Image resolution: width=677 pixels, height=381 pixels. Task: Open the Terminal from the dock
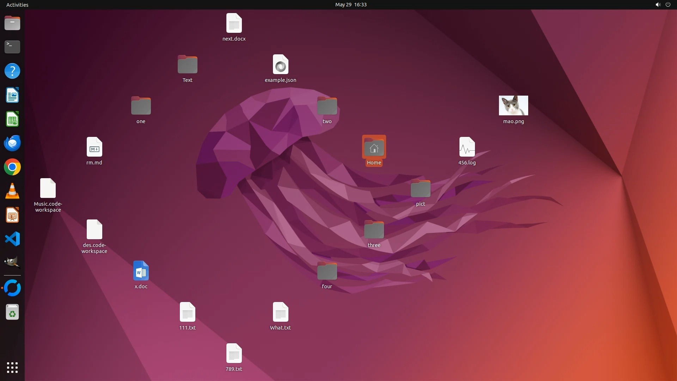pos(12,47)
